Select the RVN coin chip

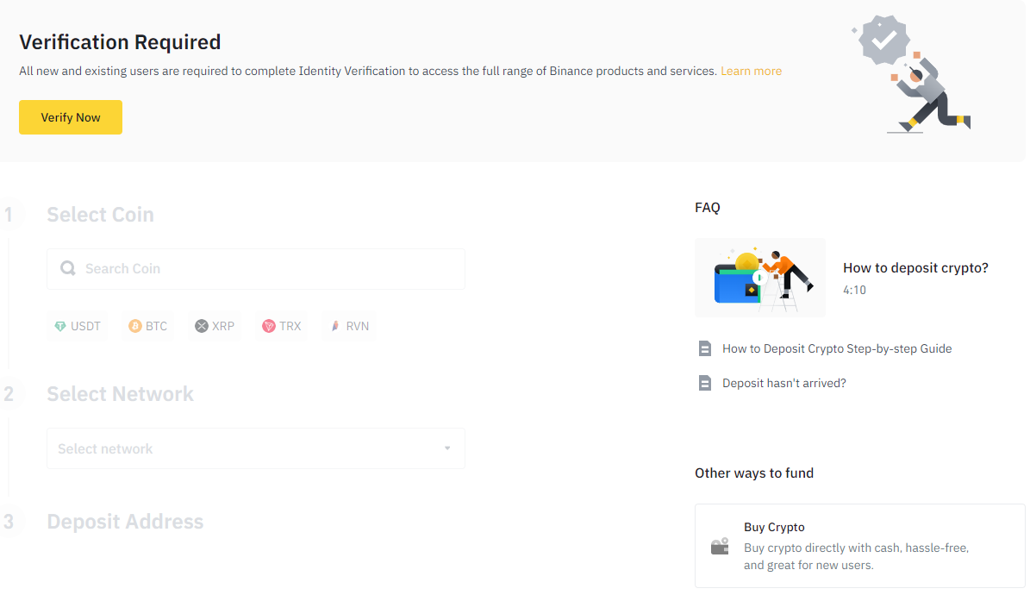(349, 326)
